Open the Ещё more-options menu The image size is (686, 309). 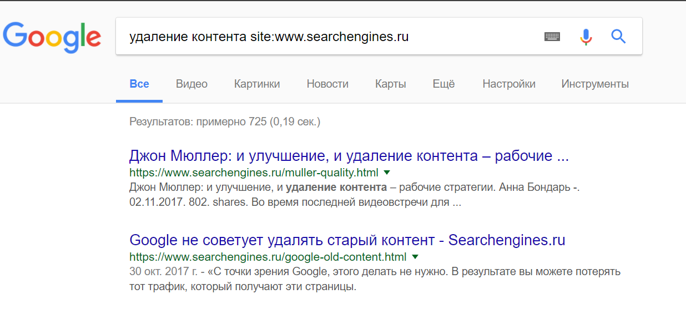tap(443, 84)
